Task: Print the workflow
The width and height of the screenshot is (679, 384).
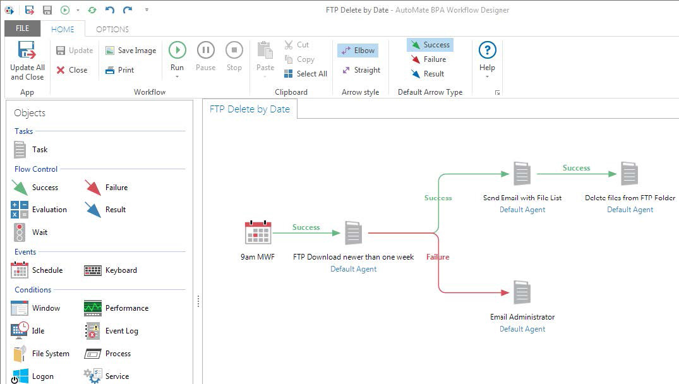Action: 120,69
